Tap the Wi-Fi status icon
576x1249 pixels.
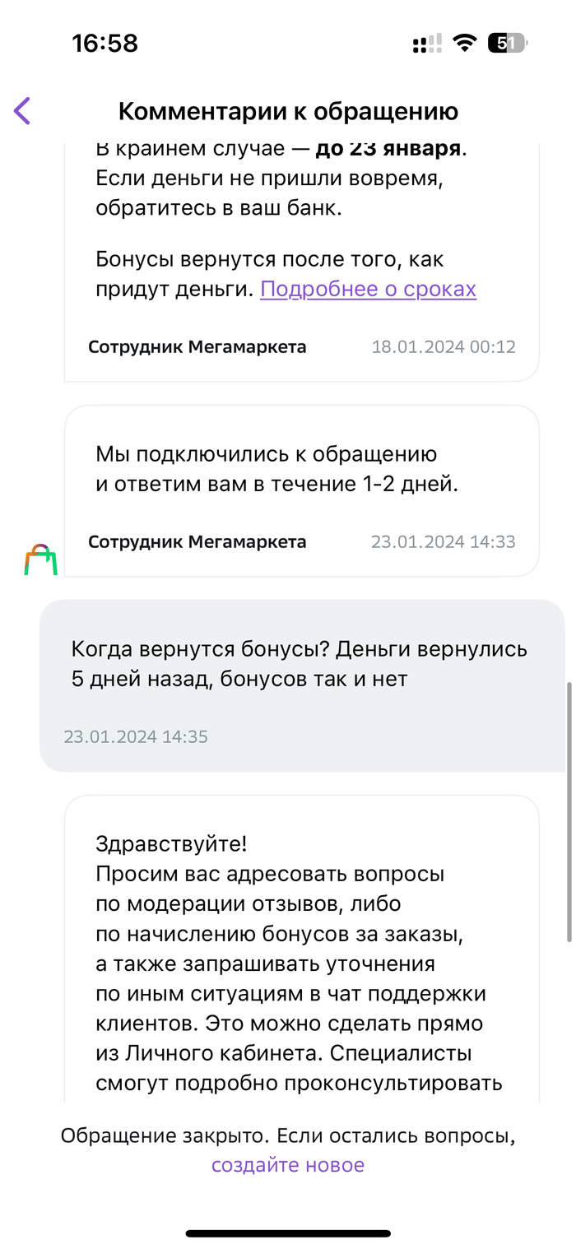pyautogui.click(x=465, y=44)
